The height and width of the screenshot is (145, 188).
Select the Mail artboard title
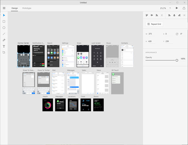tap(54, 70)
